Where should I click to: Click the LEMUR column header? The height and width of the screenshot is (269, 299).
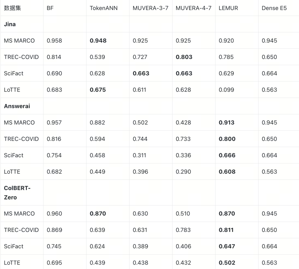(228, 8)
